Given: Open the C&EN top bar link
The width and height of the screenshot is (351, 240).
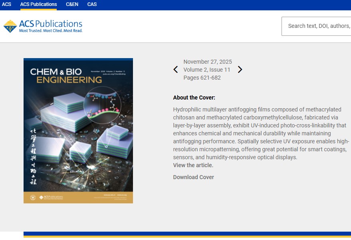Looking at the screenshot, I should [x=72, y=4].
